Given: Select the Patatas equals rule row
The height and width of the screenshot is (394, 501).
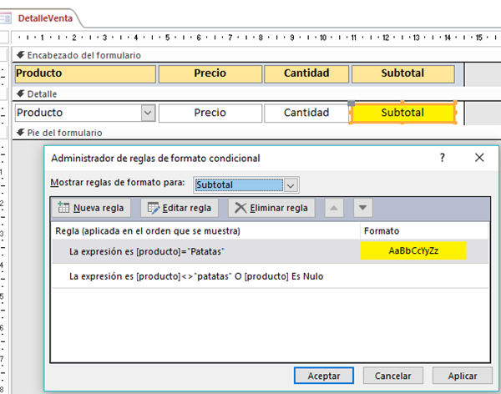Looking at the screenshot, I should [x=200, y=251].
